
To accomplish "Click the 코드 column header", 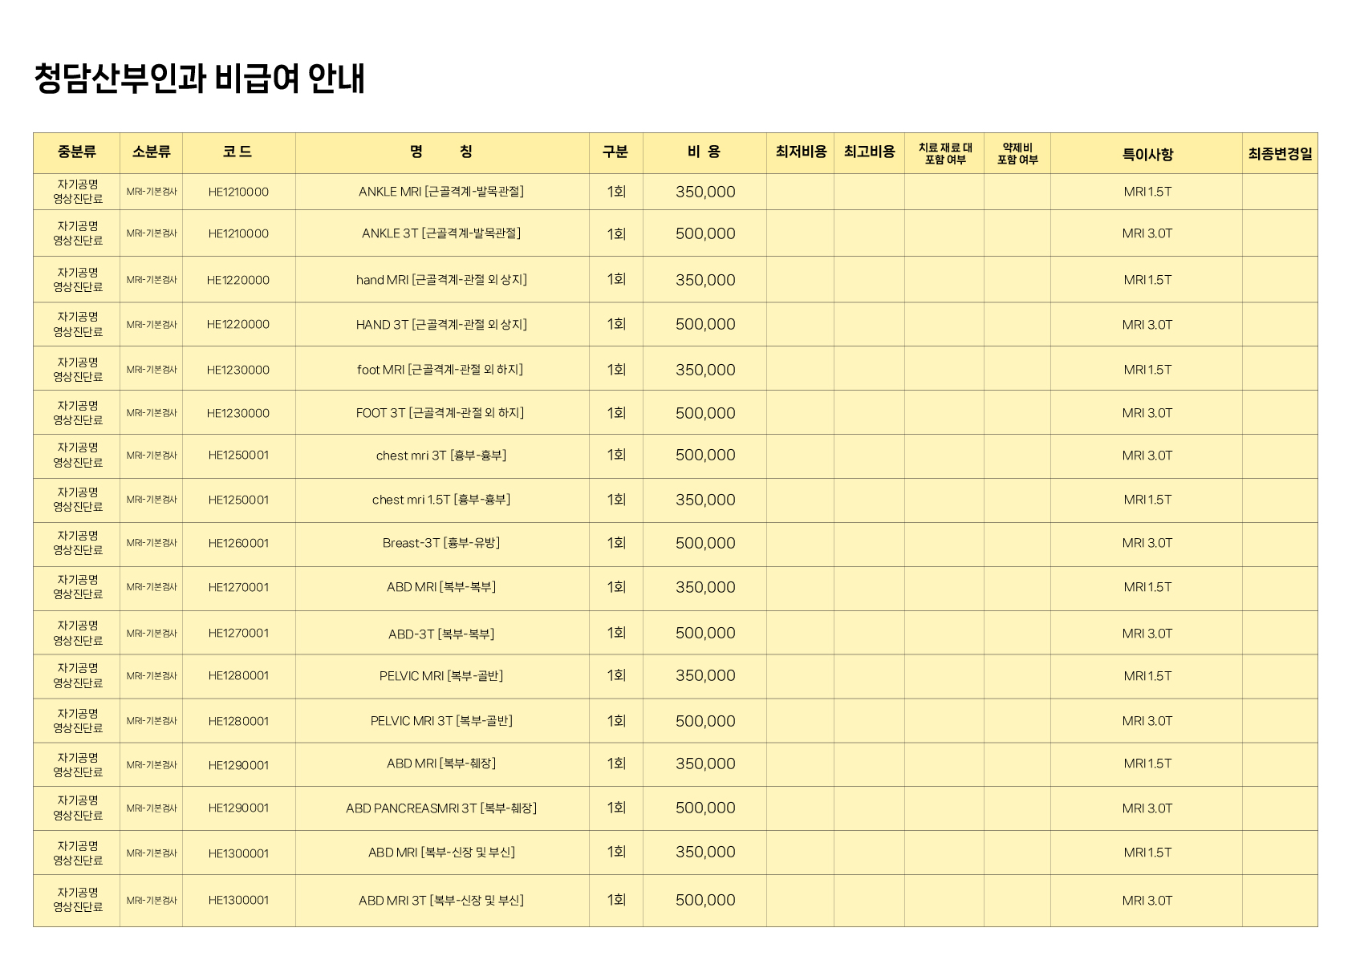I will tap(238, 152).
